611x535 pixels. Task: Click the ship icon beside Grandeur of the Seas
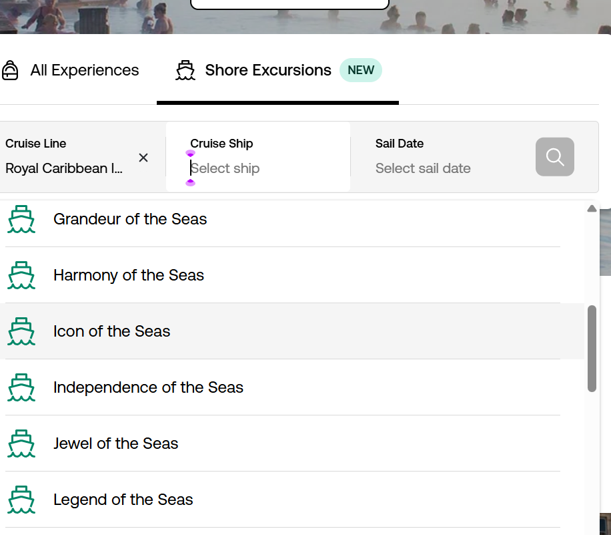pos(21,219)
